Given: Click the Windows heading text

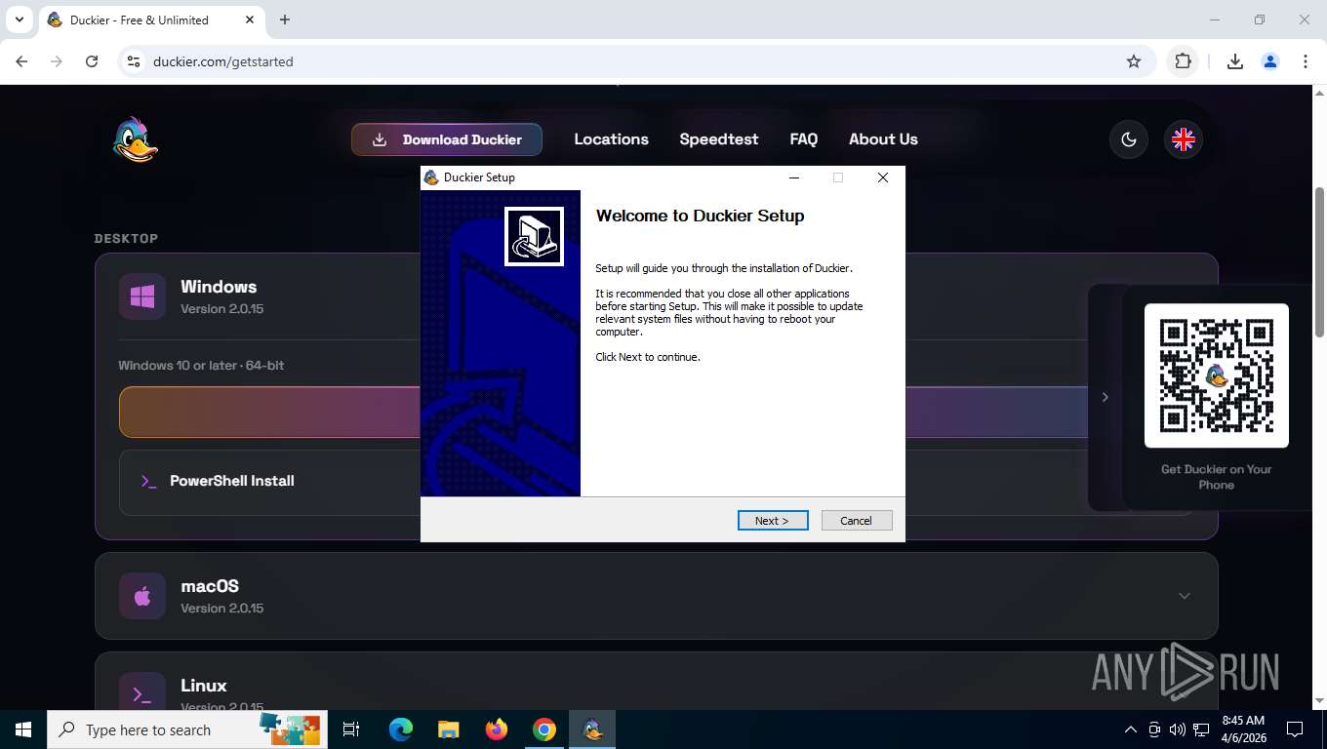Looking at the screenshot, I should (x=219, y=287).
